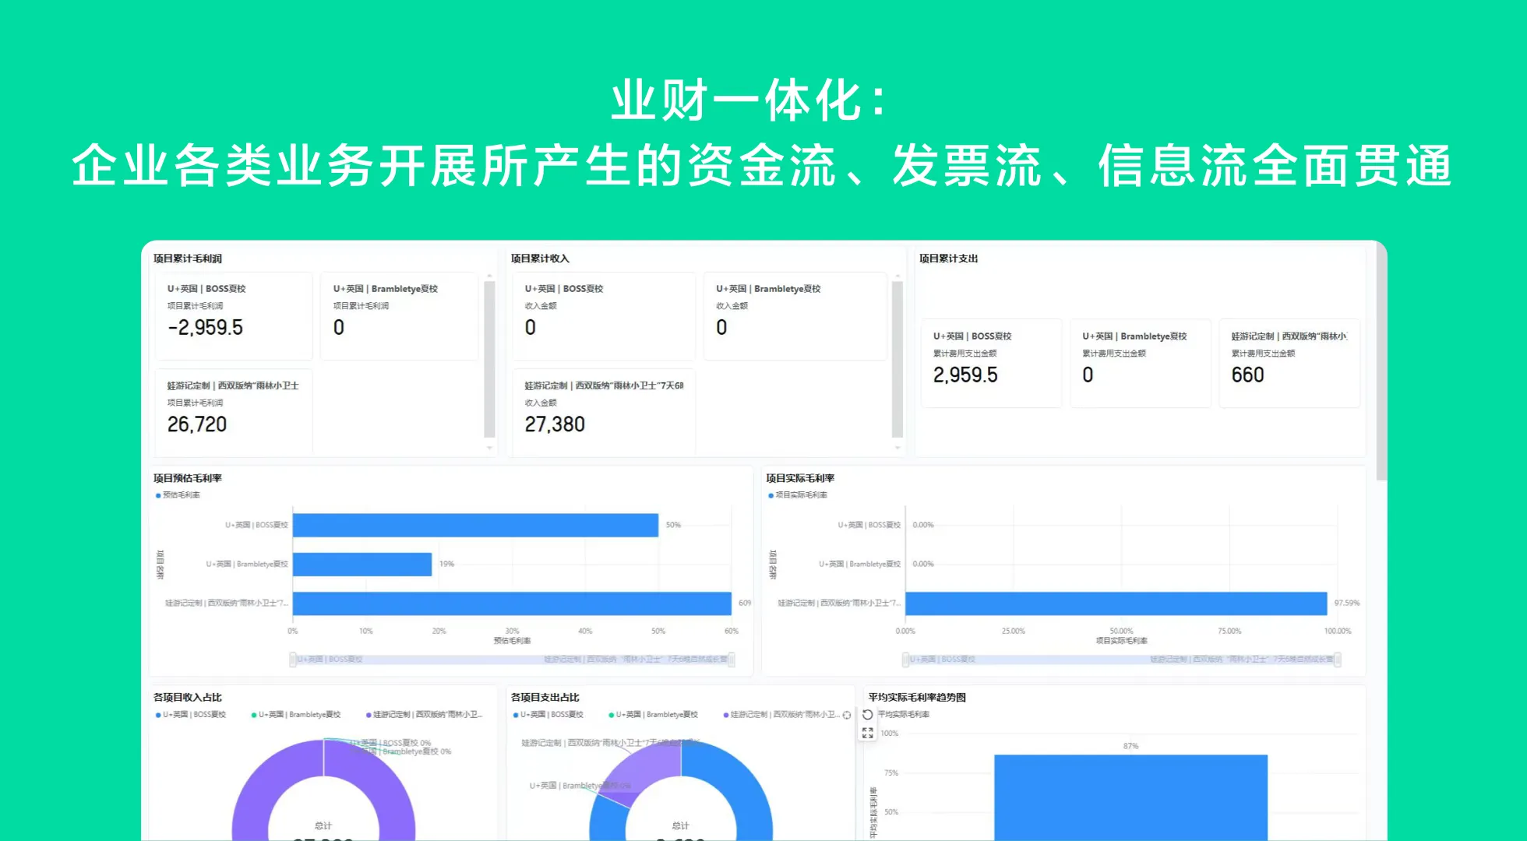Select the 项目预估毛利率 panel title

187,477
